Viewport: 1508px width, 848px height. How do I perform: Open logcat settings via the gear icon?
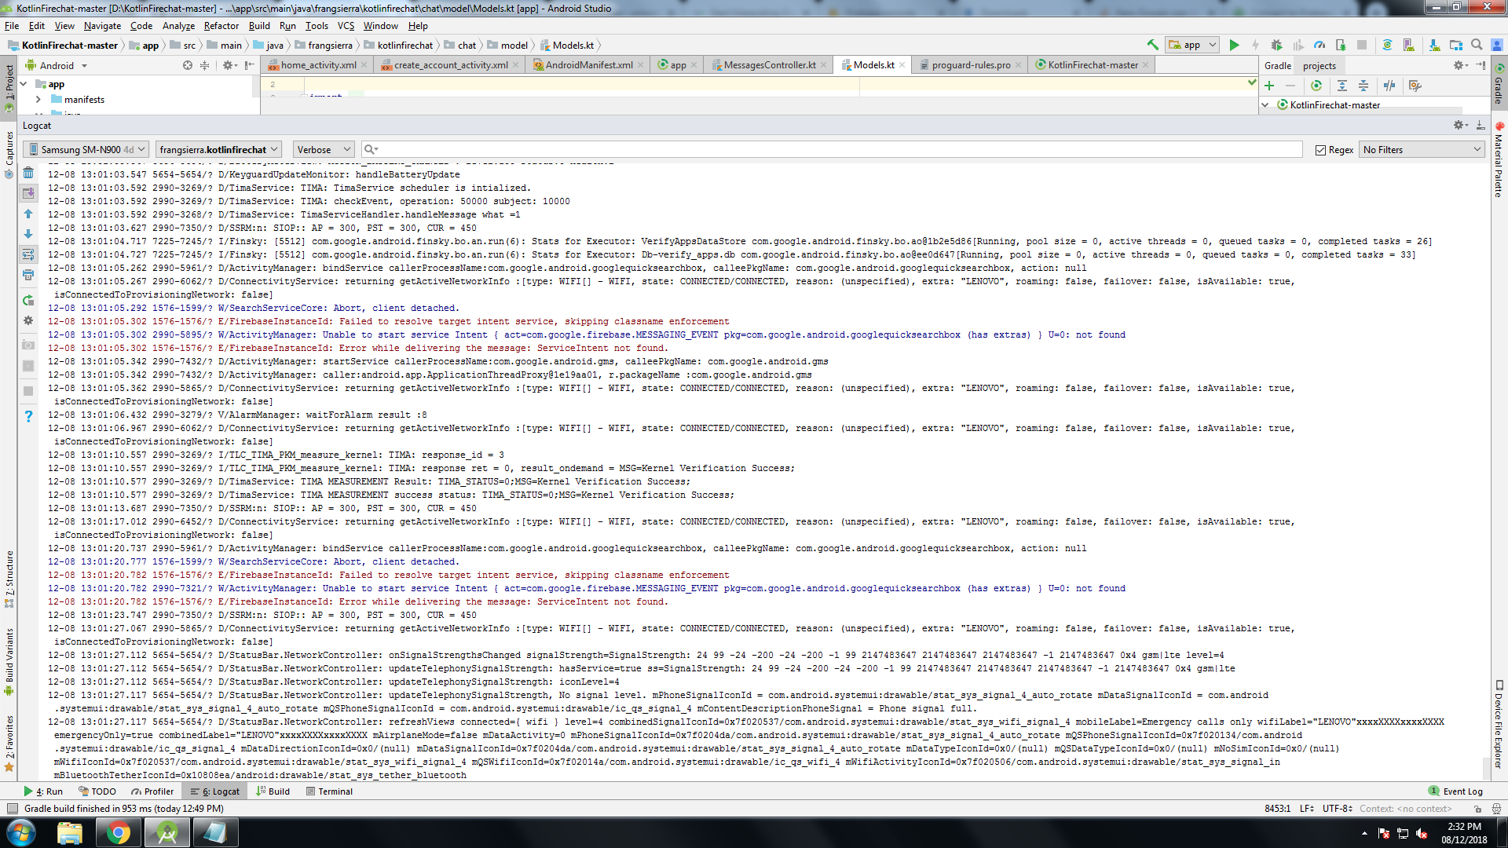tap(28, 321)
